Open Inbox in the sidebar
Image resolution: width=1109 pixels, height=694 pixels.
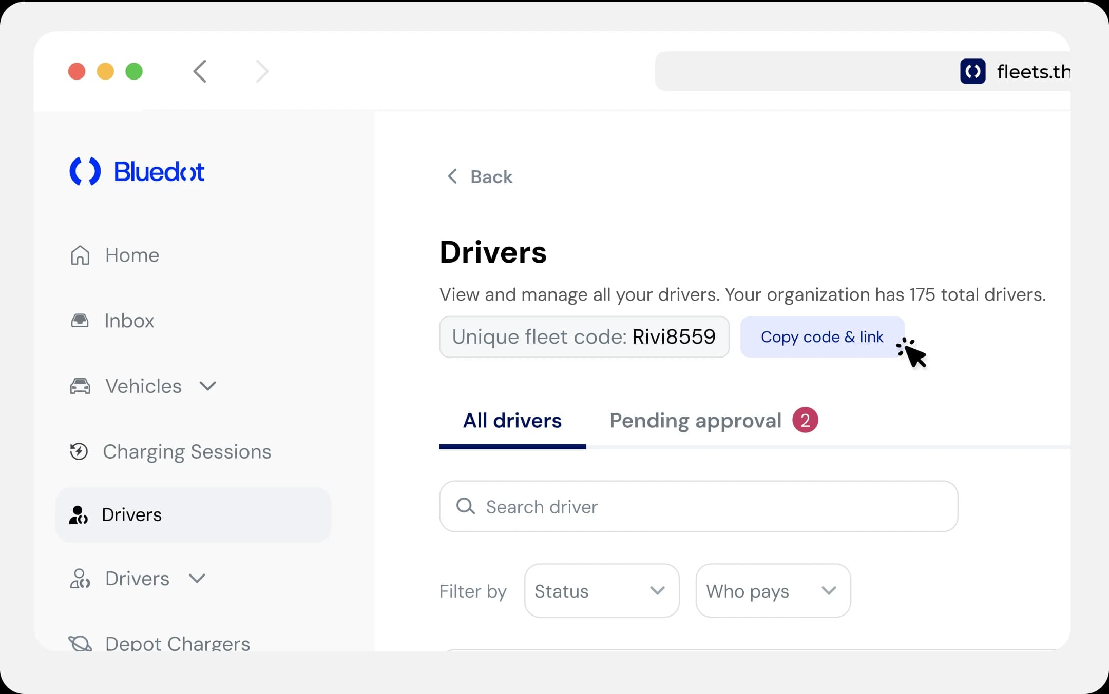point(129,321)
